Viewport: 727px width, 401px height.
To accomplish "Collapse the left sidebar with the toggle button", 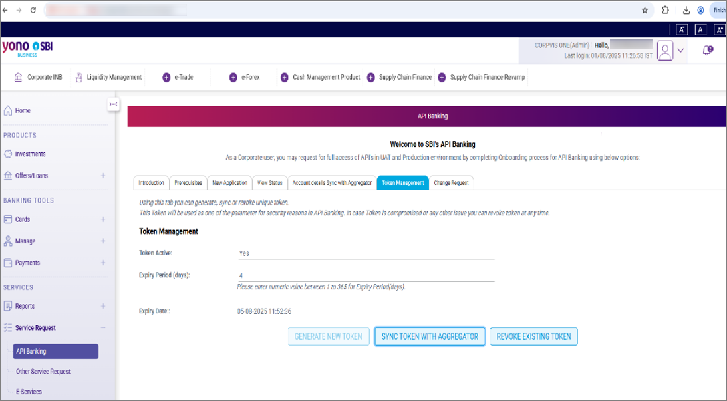I will (x=113, y=104).
